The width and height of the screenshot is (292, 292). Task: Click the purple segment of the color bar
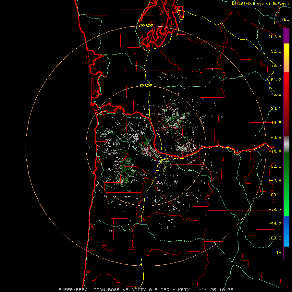tap(286, 36)
